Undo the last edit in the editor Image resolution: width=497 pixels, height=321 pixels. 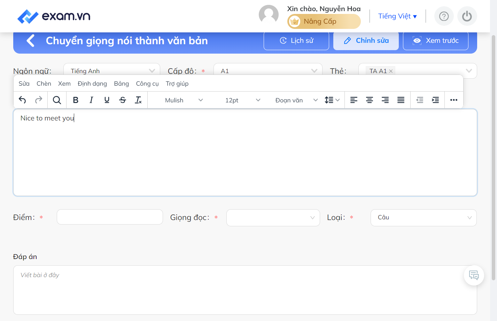(x=22, y=100)
